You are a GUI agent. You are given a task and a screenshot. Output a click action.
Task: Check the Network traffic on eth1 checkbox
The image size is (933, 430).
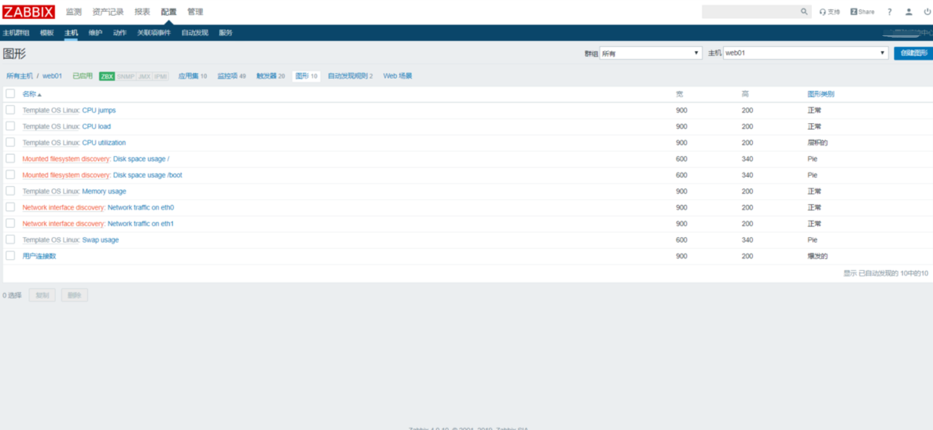[10, 223]
